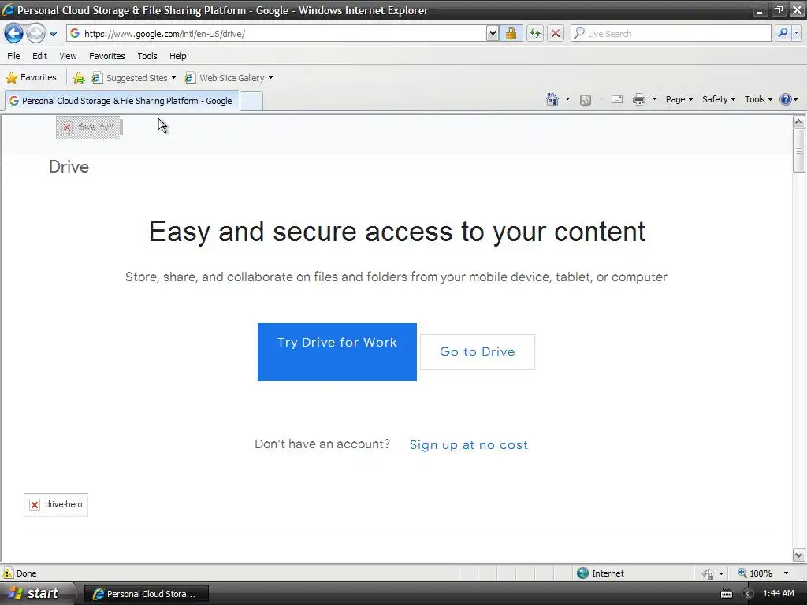Expand the Home button dropdown arrow
The image size is (807, 605).
coord(567,99)
